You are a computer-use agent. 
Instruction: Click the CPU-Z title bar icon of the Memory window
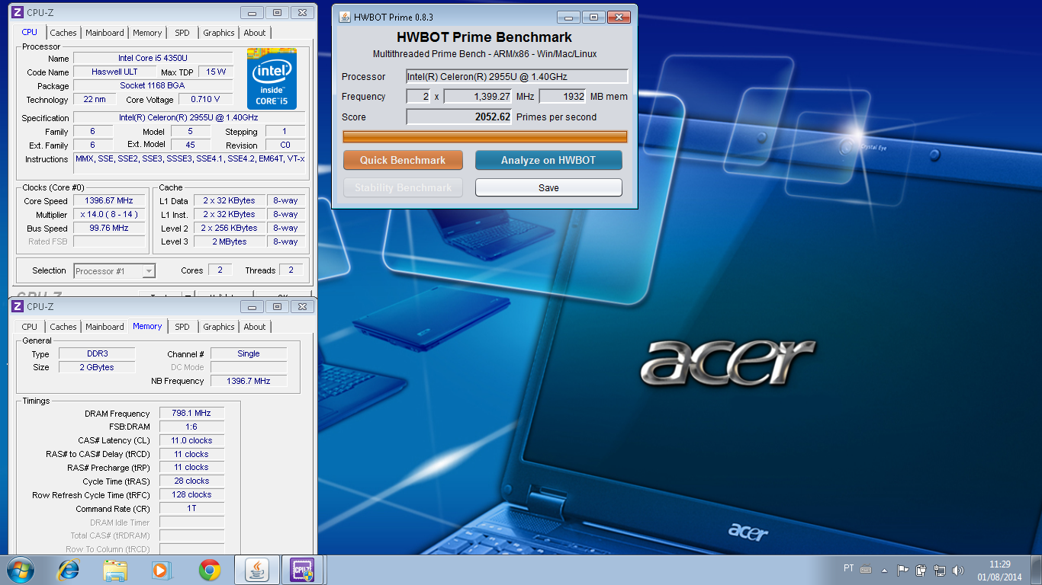coord(18,306)
